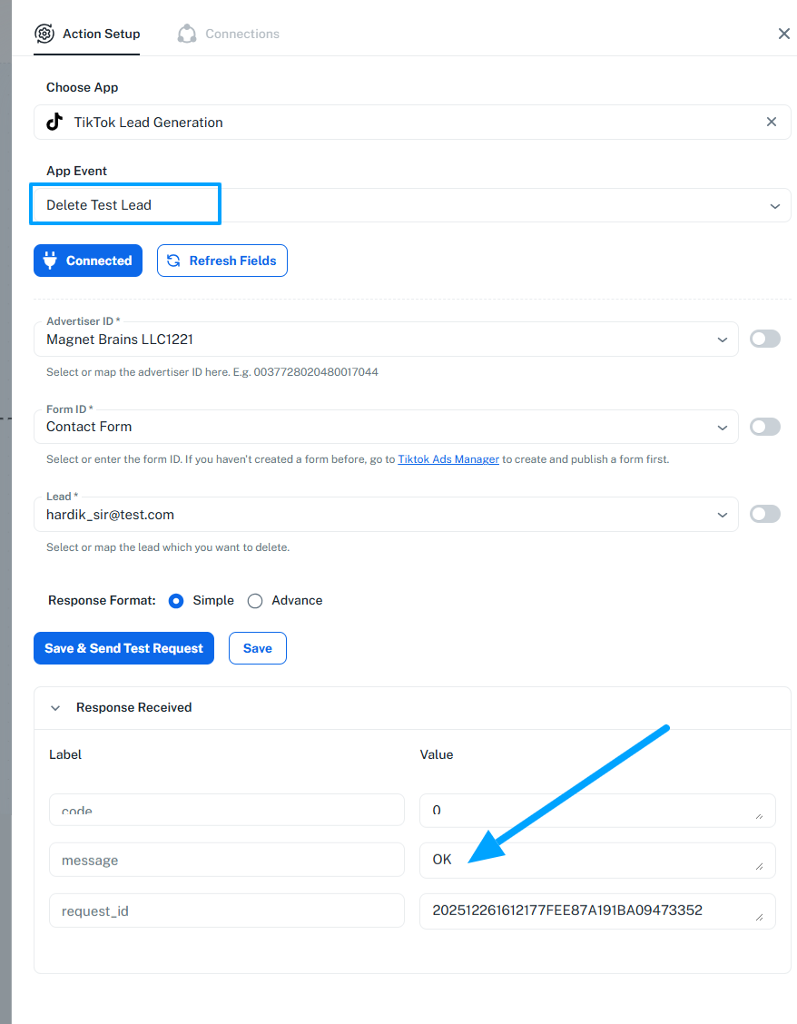Open the App Event dropdown
Image resolution: width=797 pixels, height=1024 pixels.
(x=774, y=206)
